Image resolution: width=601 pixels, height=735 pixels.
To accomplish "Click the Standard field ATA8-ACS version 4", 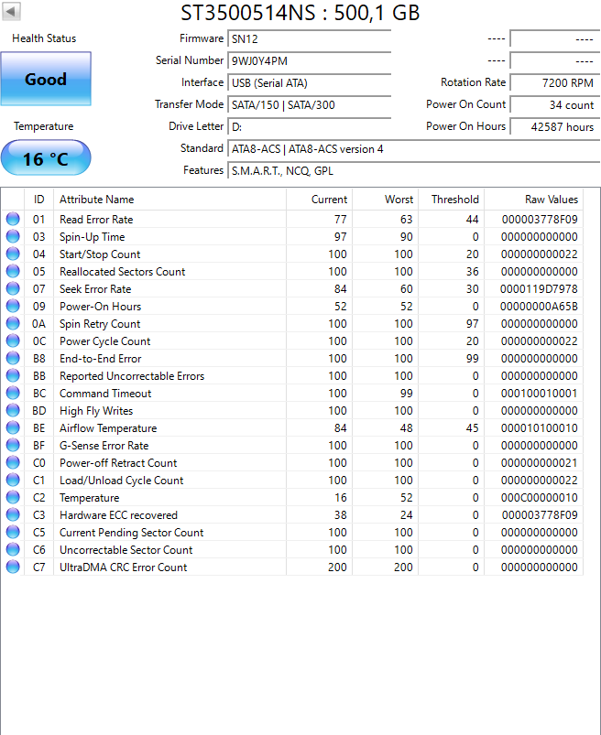I will point(414,149).
